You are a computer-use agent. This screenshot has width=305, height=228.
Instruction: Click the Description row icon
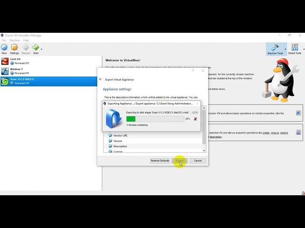click(110, 146)
